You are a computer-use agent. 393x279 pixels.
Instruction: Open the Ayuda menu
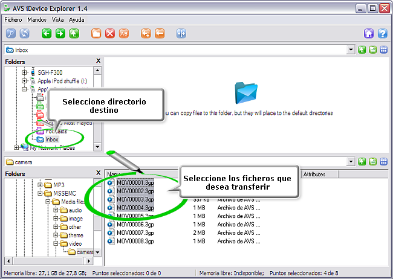tap(77, 19)
